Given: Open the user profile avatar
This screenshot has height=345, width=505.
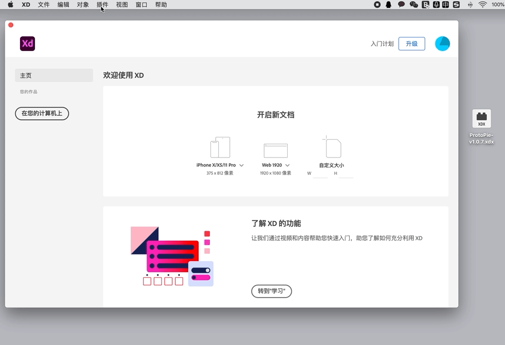Looking at the screenshot, I should [x=442, y=44].
